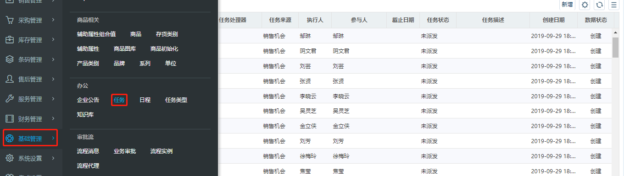This screenshot has width=624, height=176.
Task: Open 知识库 link
Action: tap(85, 114)
